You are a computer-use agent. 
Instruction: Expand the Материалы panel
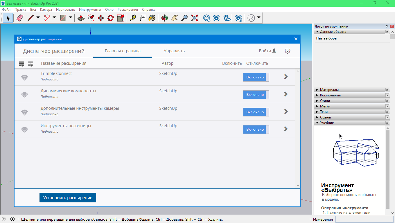coord(317,90)
